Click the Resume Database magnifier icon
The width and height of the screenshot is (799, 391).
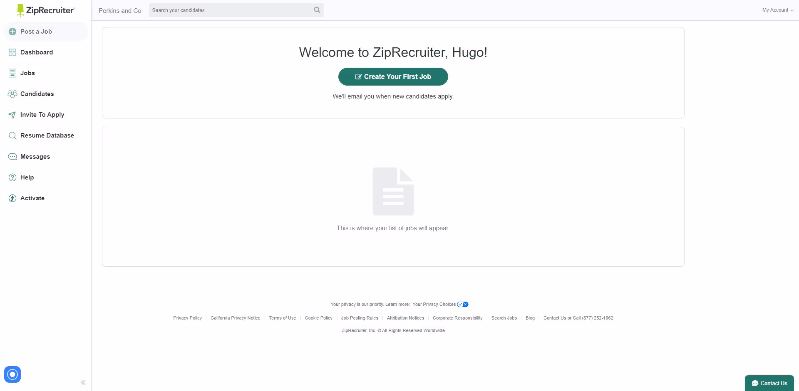[12, 135]
